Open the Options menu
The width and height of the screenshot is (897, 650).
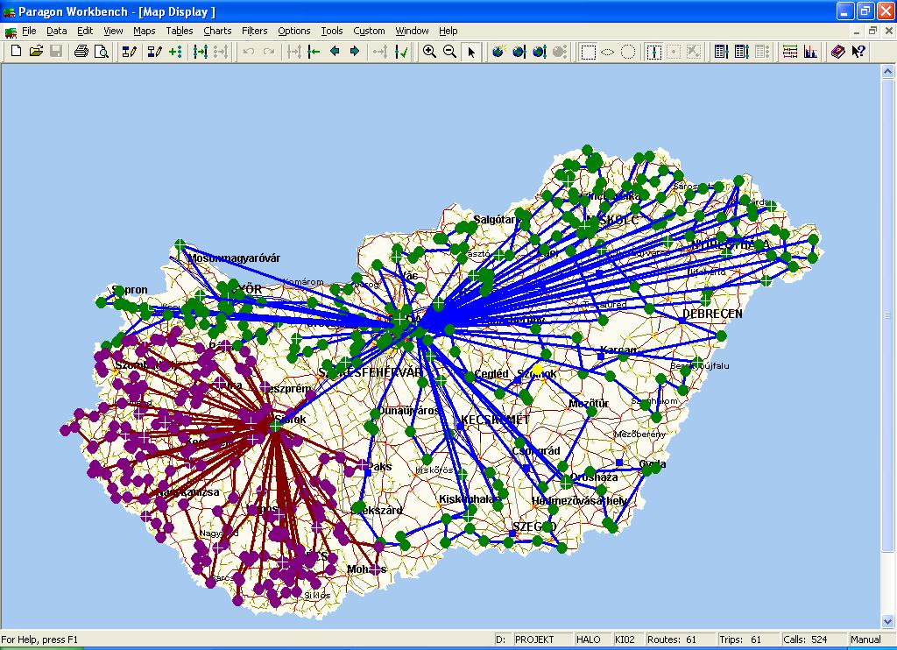(294, 31)
